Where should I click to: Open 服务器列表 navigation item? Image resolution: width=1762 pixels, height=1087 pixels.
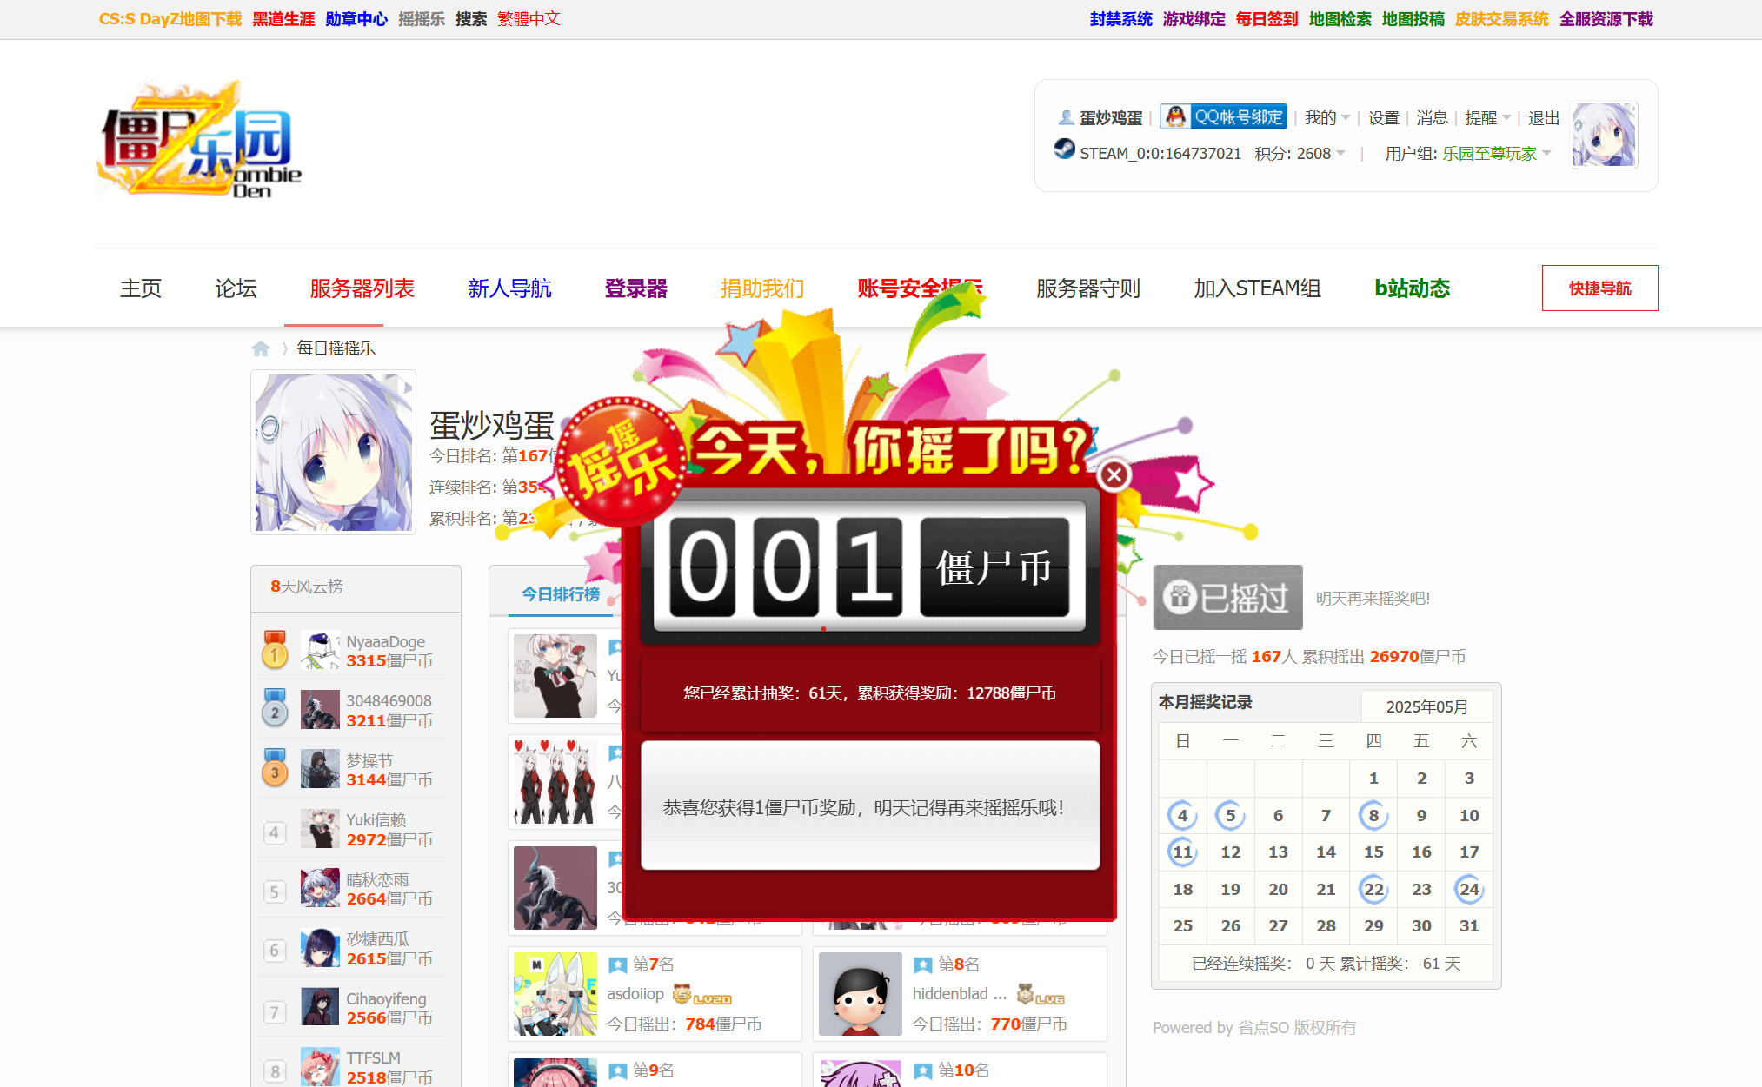pos(362,288)
